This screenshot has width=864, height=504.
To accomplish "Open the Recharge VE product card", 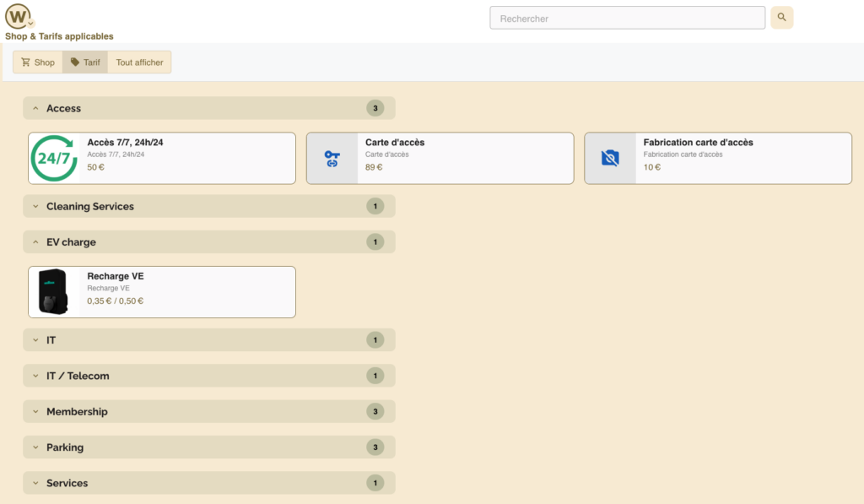I will pos(186,292).
